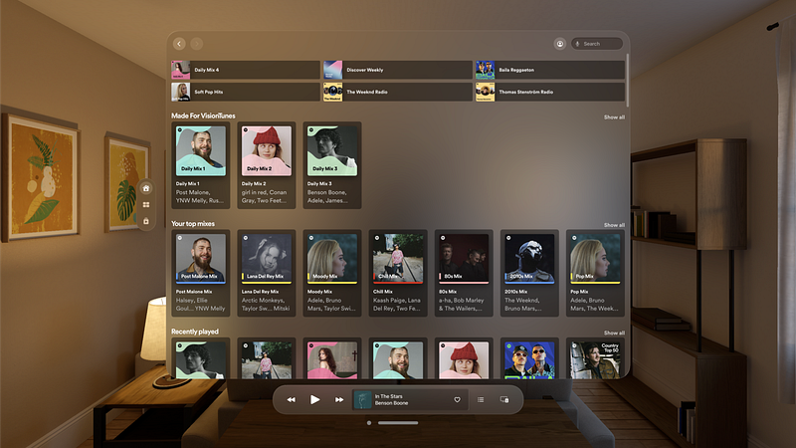Click the window close dot below the player
Image resolution: width=796 pixels, height=448 pixels.
coord(369,422)
